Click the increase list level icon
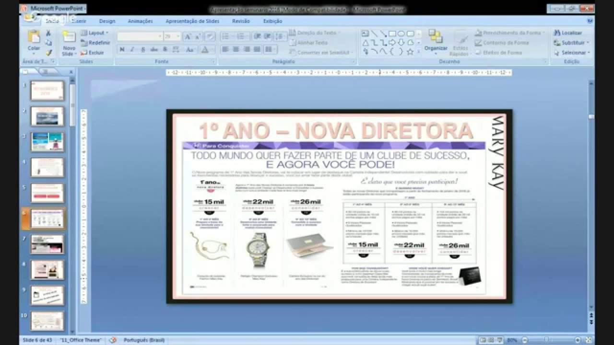614x345 pixels. [x=267, y=36]
